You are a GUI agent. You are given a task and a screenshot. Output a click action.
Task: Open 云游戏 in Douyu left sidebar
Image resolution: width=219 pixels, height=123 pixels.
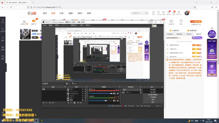coord(3,48)
